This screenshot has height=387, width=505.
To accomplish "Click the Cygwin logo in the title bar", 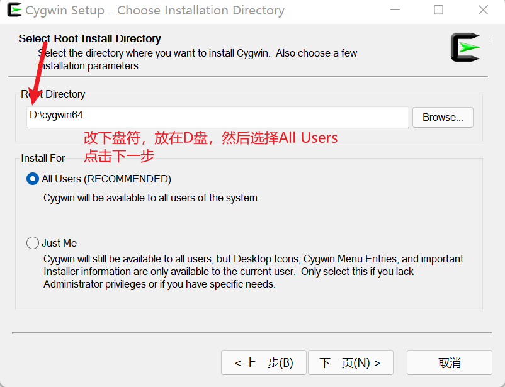I will point(13,10).
